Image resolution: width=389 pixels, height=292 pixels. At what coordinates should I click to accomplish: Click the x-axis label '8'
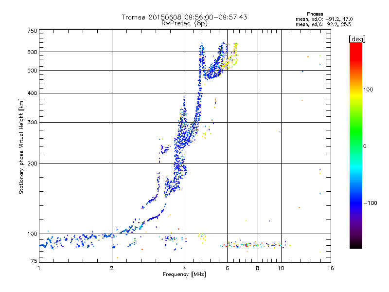tap(258, 268)
